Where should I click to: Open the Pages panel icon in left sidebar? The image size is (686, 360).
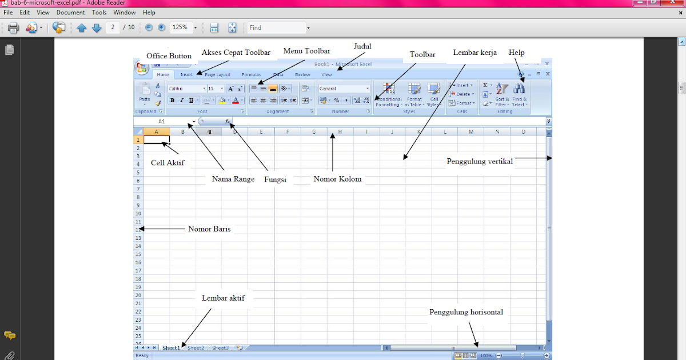point(9,50)
